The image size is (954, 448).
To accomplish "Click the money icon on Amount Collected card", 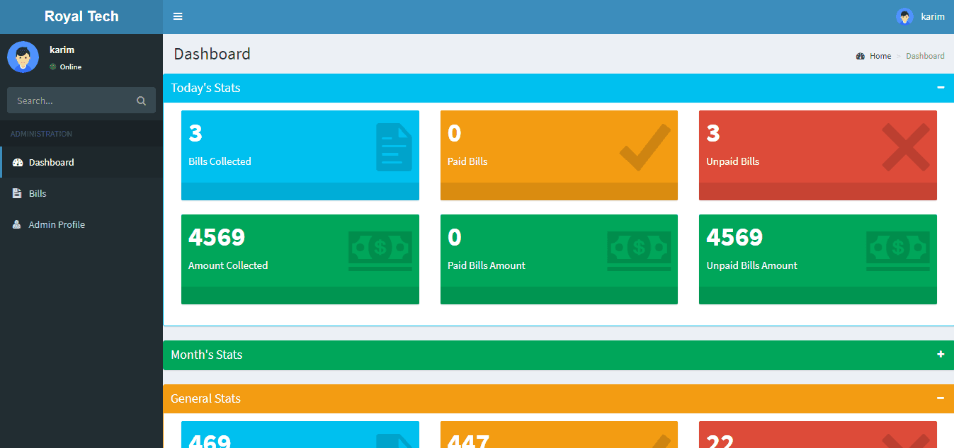I will click(380, 251).
